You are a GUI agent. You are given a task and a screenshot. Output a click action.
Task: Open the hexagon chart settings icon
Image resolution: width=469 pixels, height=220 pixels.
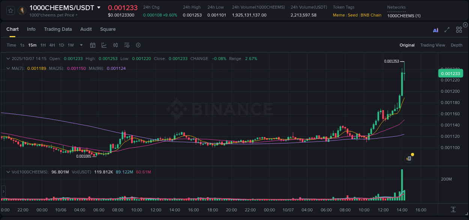pos(138,45)
